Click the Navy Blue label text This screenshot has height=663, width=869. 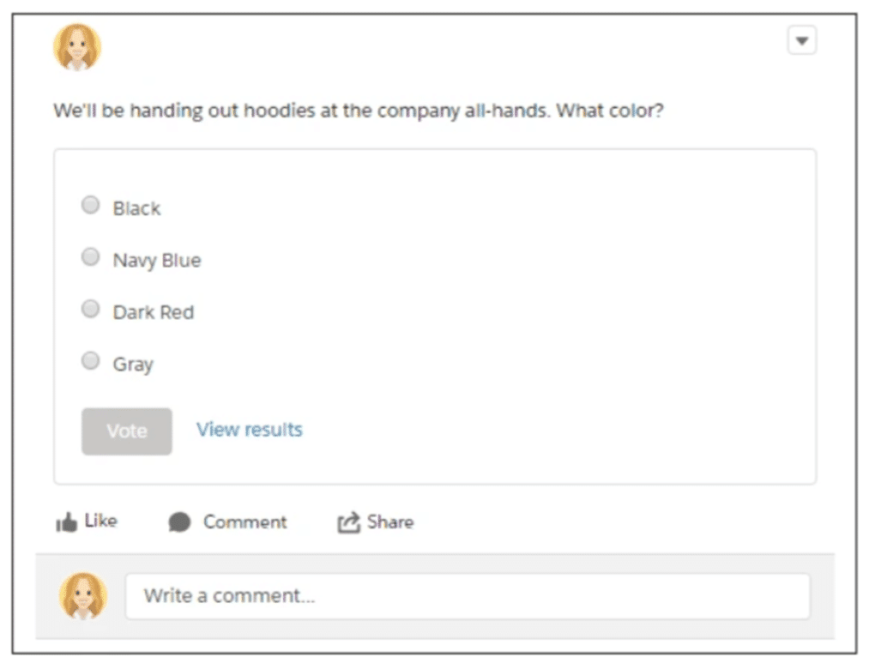pyautogui.click(x=157, y=261)
